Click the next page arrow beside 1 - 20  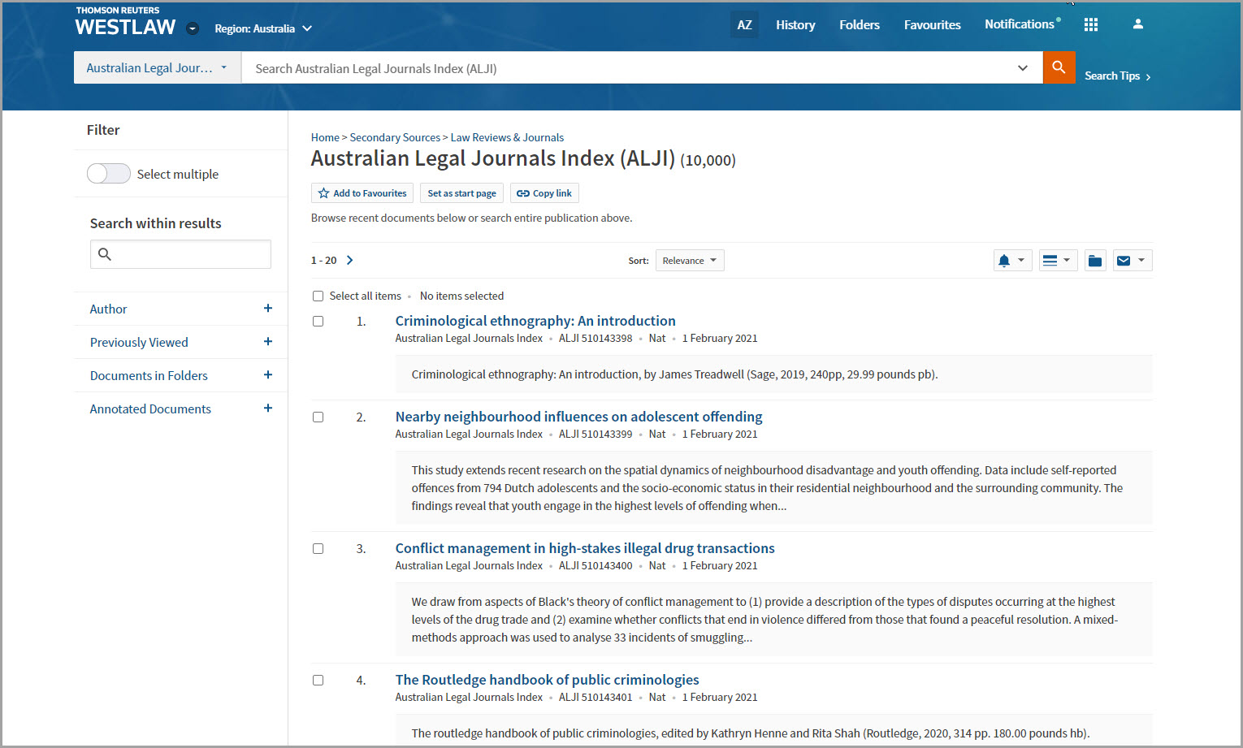click(350, 260)
